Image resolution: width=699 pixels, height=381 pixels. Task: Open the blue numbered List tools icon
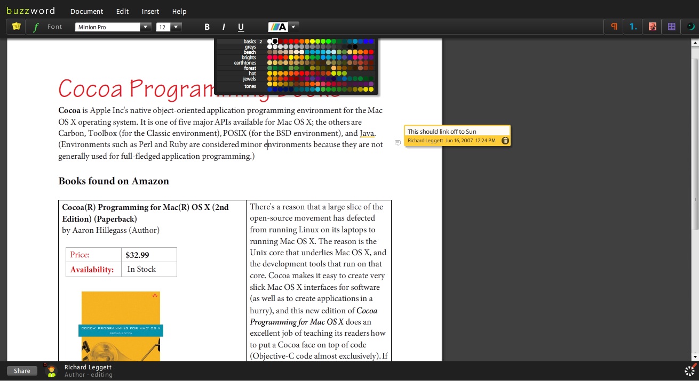pos(633,26)
